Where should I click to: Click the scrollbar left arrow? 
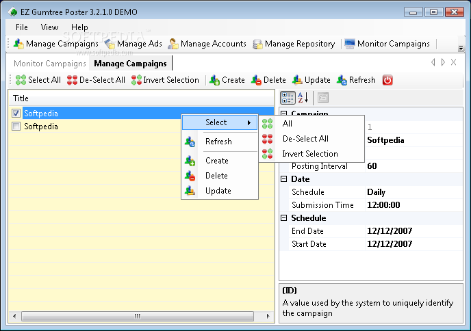[14, 316]
